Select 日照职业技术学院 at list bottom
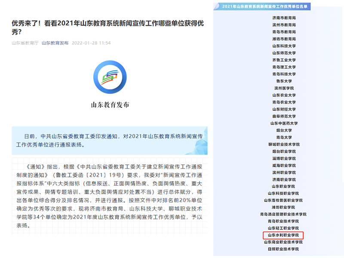The height and width of the screenshot is (258, 344). point(284,249)
